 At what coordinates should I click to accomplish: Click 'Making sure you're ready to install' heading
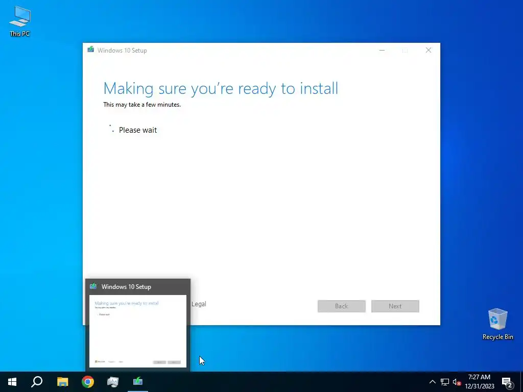tap(221, 89)
